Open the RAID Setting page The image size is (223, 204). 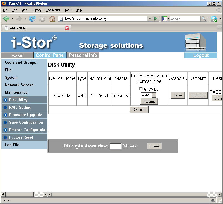[20, 108]
